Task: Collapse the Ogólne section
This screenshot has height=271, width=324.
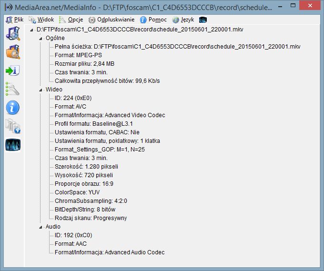Action: click(40, 39)
